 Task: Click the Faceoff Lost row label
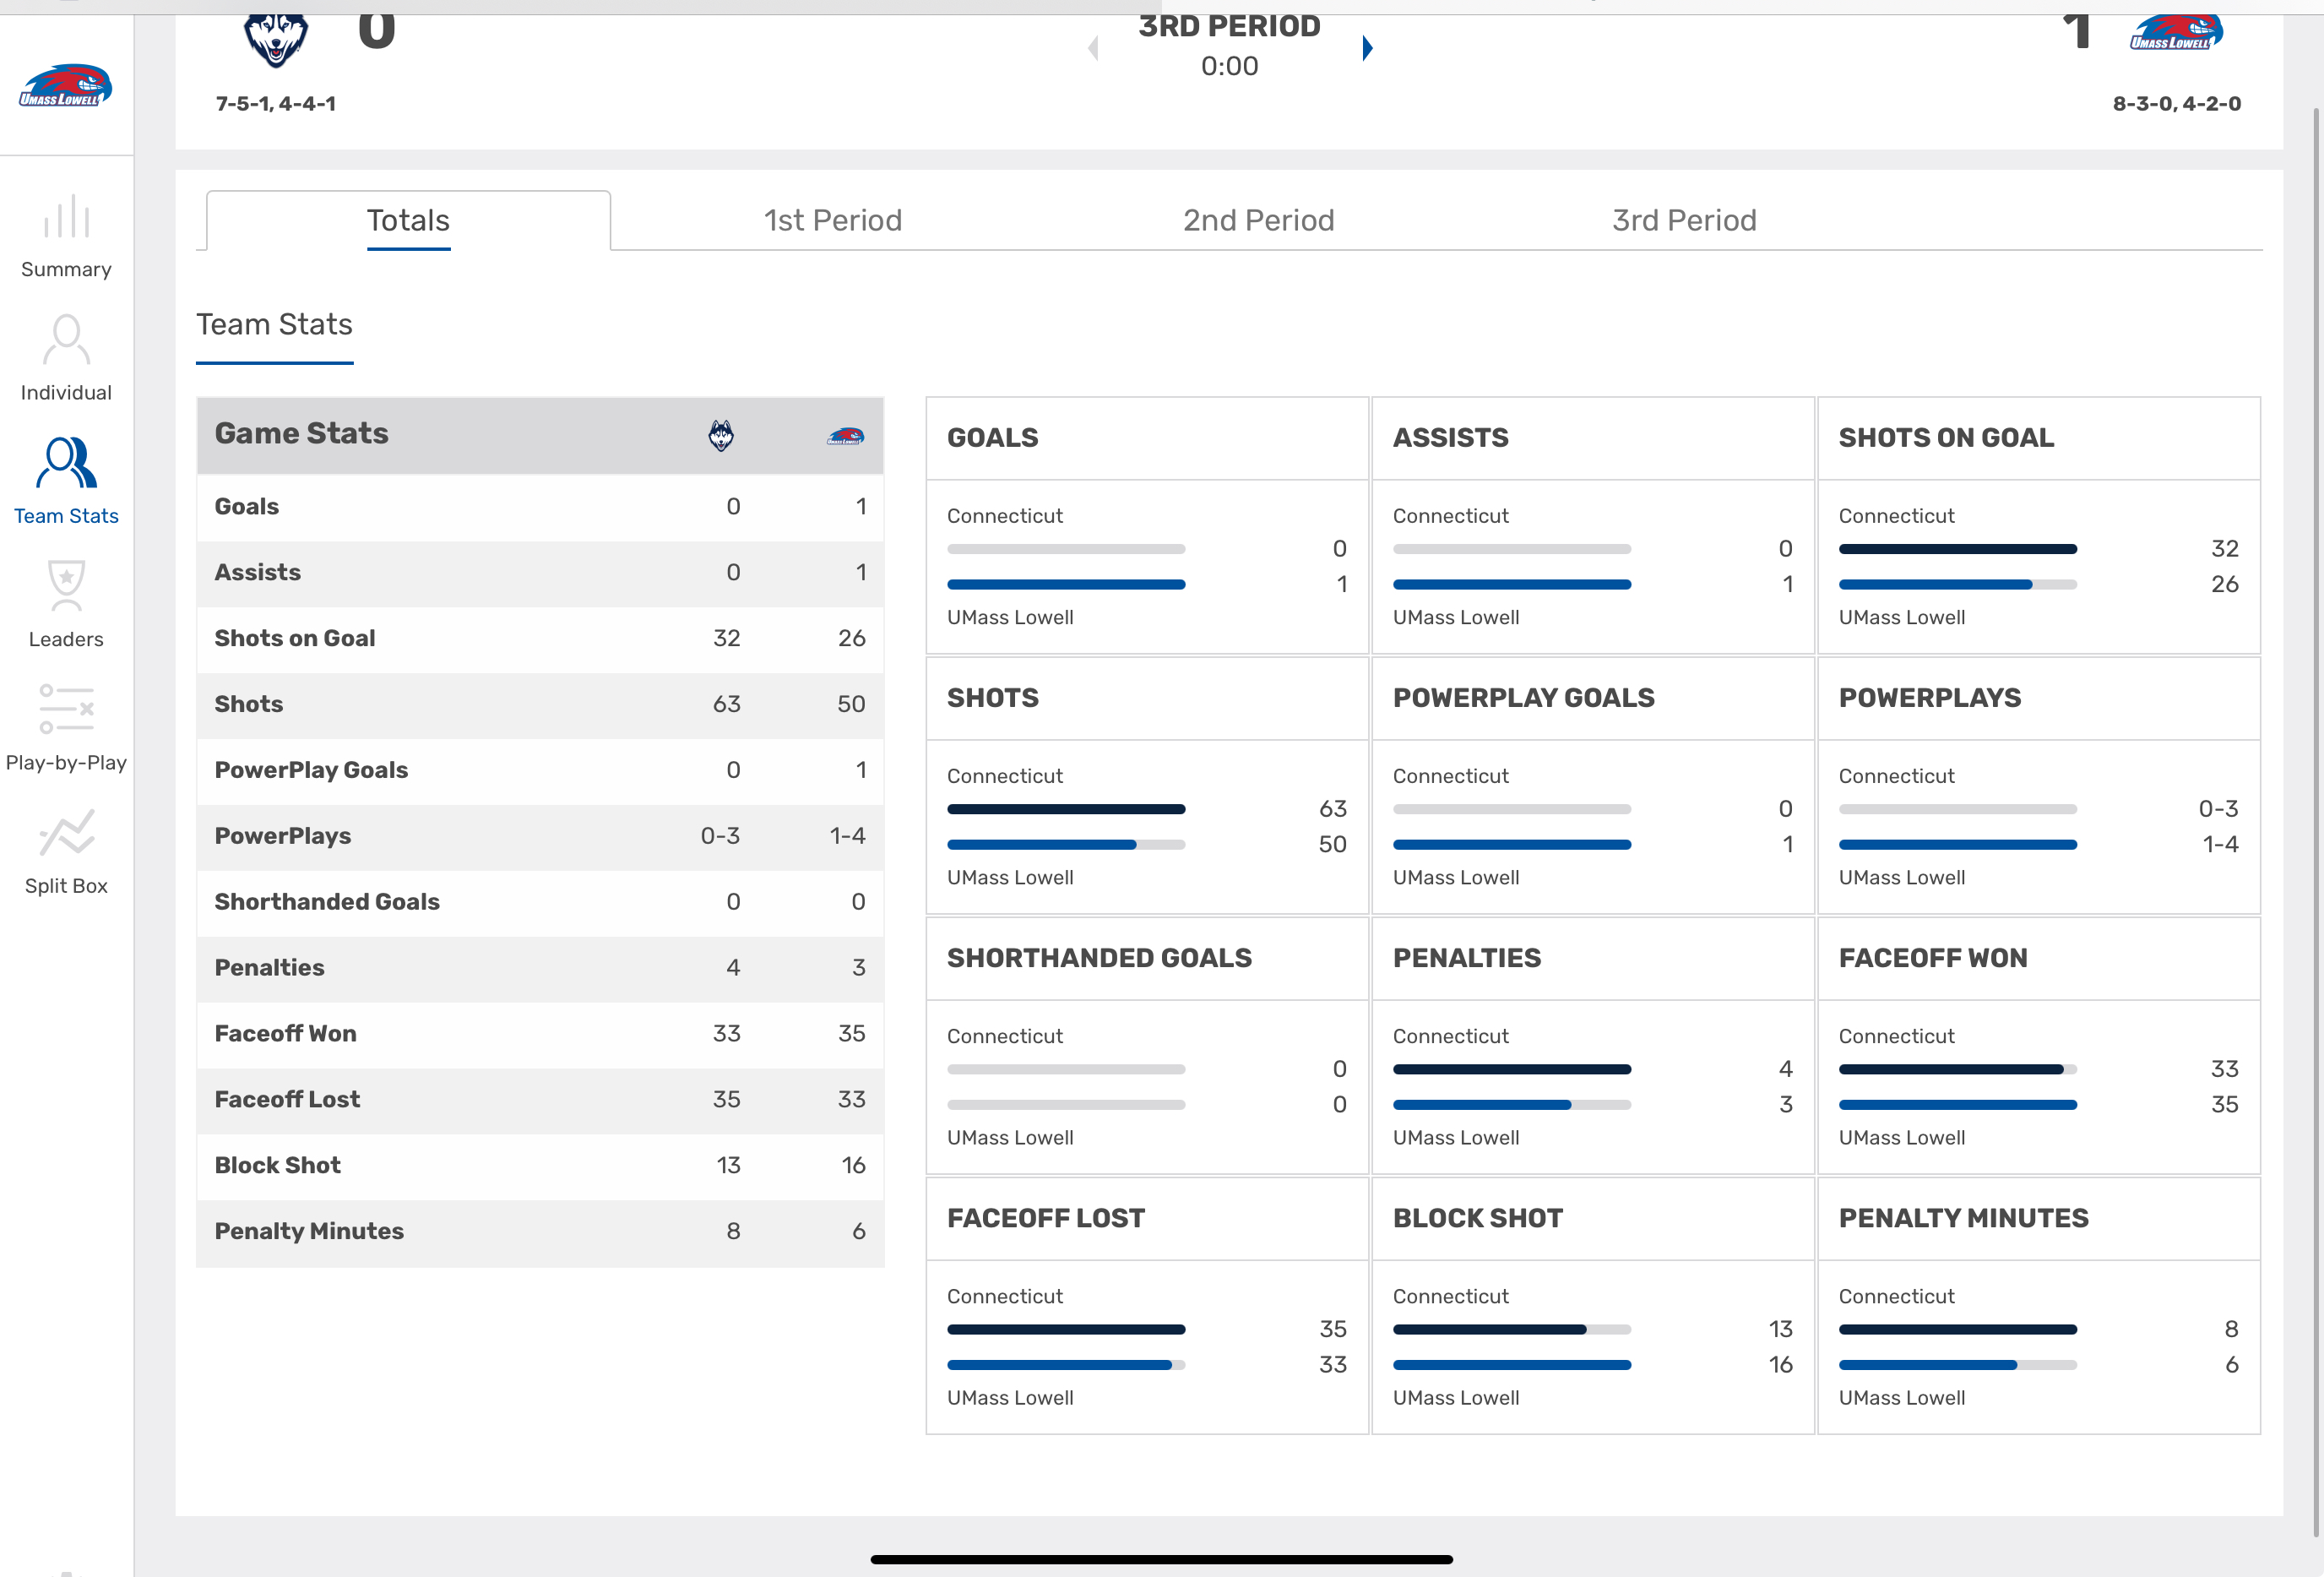[x=287, y=1100]
